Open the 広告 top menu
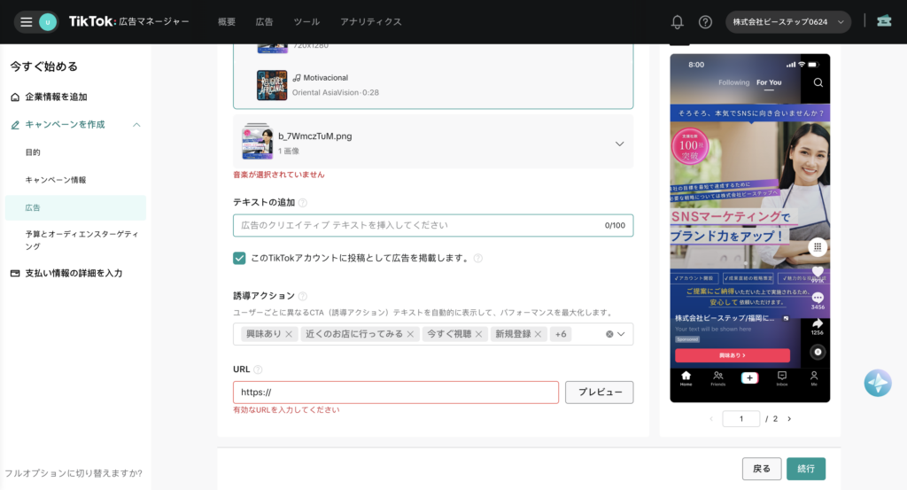907x490 pixels. tap(264, 22)
